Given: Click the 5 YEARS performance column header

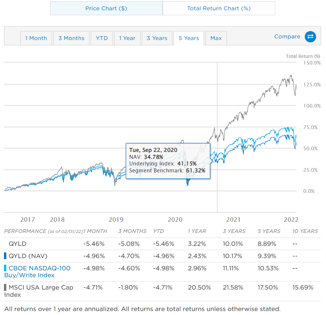Looking at the screenshot, I should (x=269, y=231).
